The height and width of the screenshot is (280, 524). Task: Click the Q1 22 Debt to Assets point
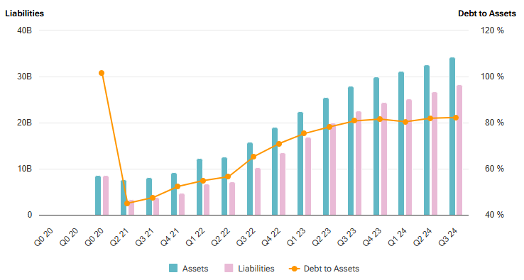[203, 181]
